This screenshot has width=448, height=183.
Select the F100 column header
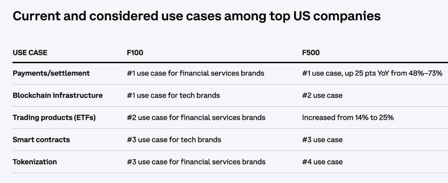click(x=135, y=53)
